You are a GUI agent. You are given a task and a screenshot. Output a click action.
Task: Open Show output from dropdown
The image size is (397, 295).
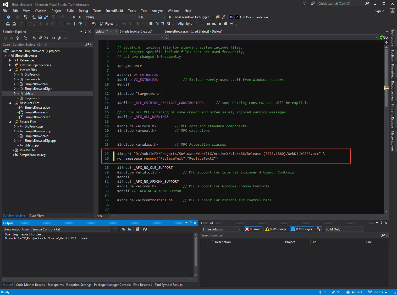(71, 229)
